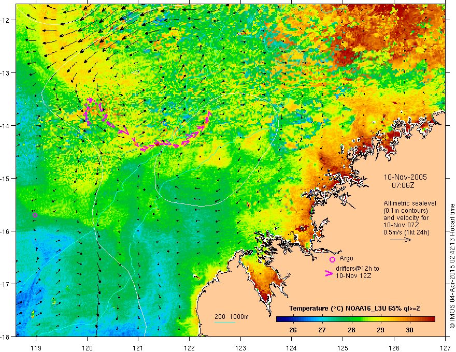
Task: Click the '121' longitude axis label
Action: [x=138, y=348]
